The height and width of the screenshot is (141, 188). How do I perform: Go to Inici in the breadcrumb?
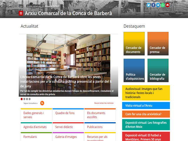[21, 6]
